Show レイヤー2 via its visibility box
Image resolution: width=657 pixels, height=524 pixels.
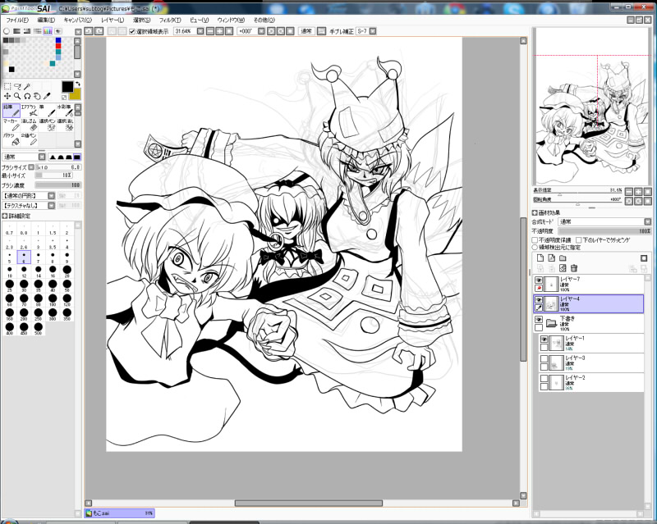(x=544, y=378)
